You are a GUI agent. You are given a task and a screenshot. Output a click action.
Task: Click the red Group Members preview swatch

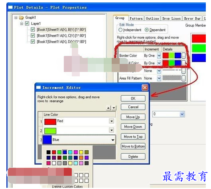coord(199,38)
